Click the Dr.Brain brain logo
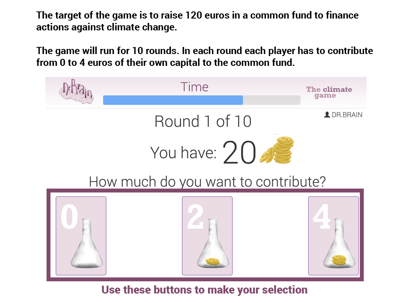 77,92
